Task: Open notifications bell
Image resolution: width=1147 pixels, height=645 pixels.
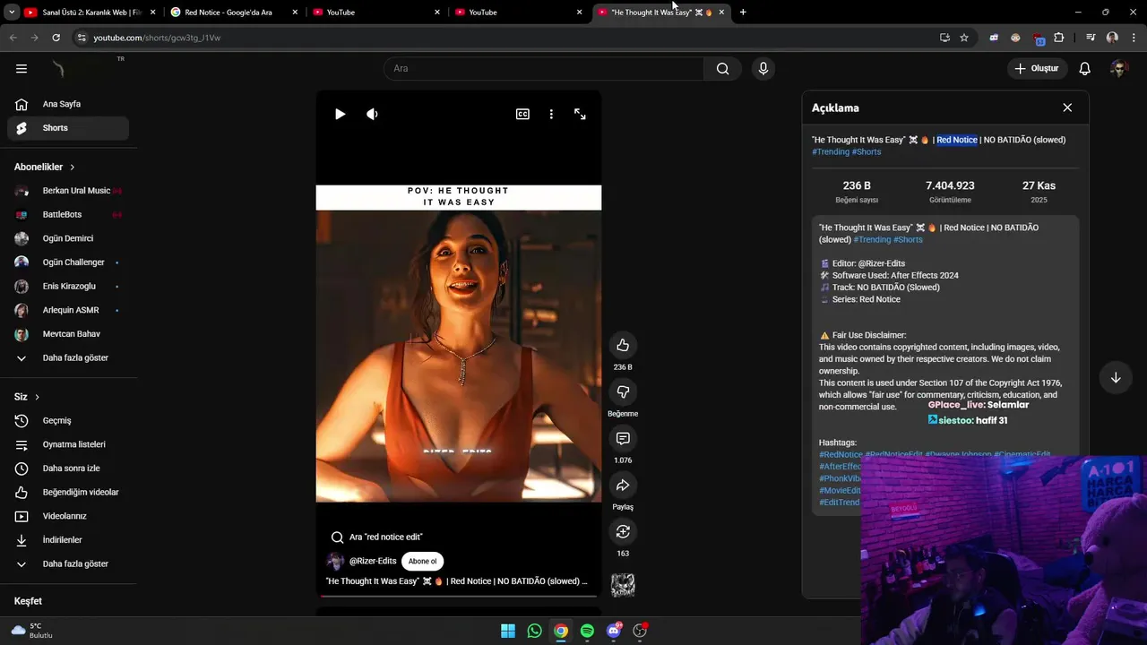Action: pos(1084,68)
